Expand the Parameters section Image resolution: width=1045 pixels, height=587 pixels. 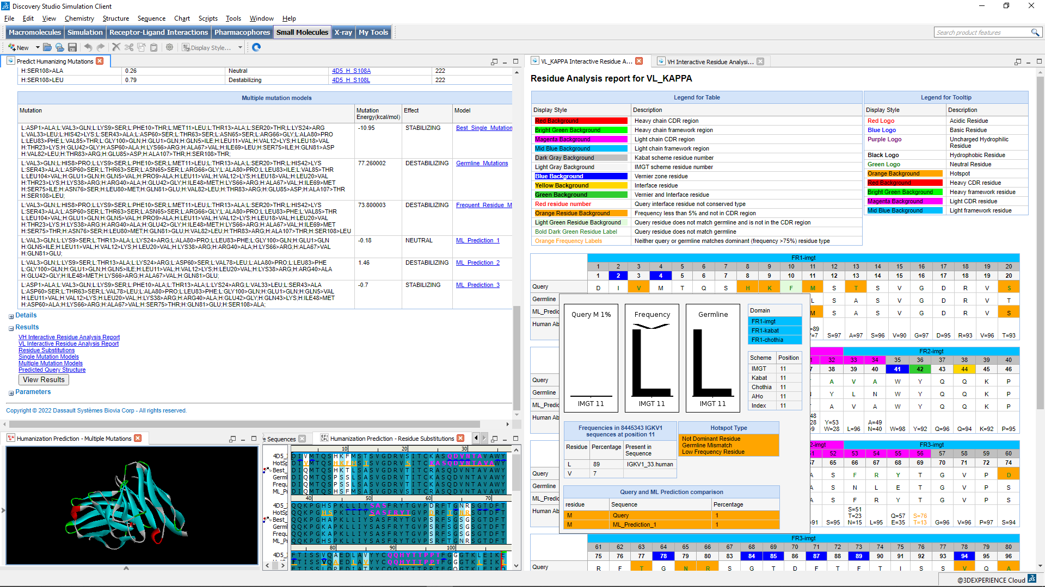click(x=11, y=393)
